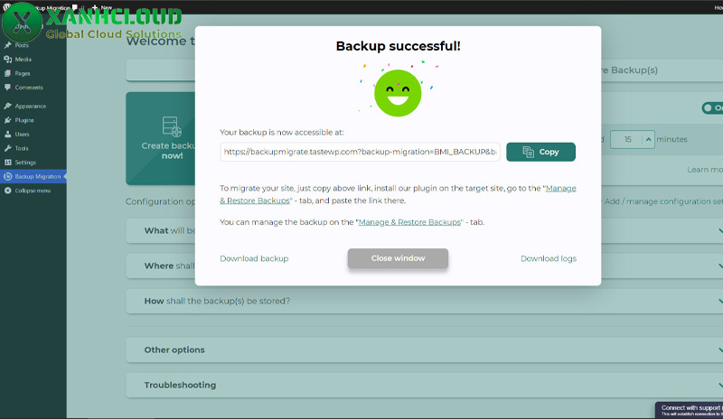Image resolution: width=723 pixels, height=419 pixels.
Task: Click the Backup successful! heading
Action: coord(398,46)
